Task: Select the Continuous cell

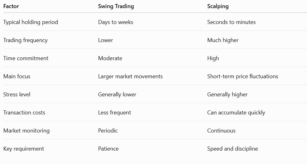Action: click(221, 131)
